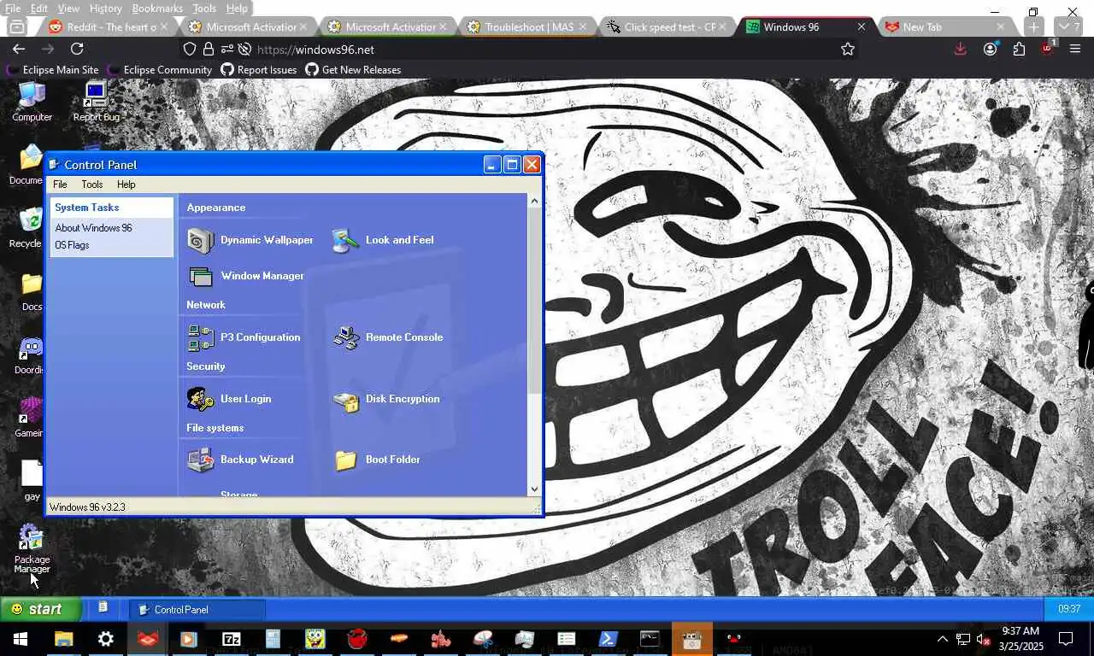Open the Boot Folder icon
Viewport: 1094px width, 656px height.
pos(377,460)
